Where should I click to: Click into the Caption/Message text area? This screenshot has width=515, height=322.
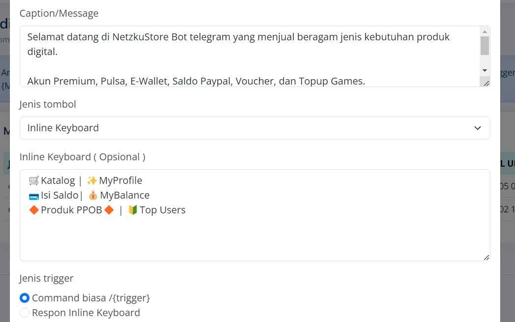(250, 56)
